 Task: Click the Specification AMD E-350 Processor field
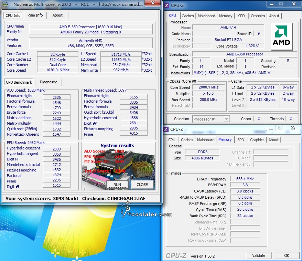click(x=245, y=54)
